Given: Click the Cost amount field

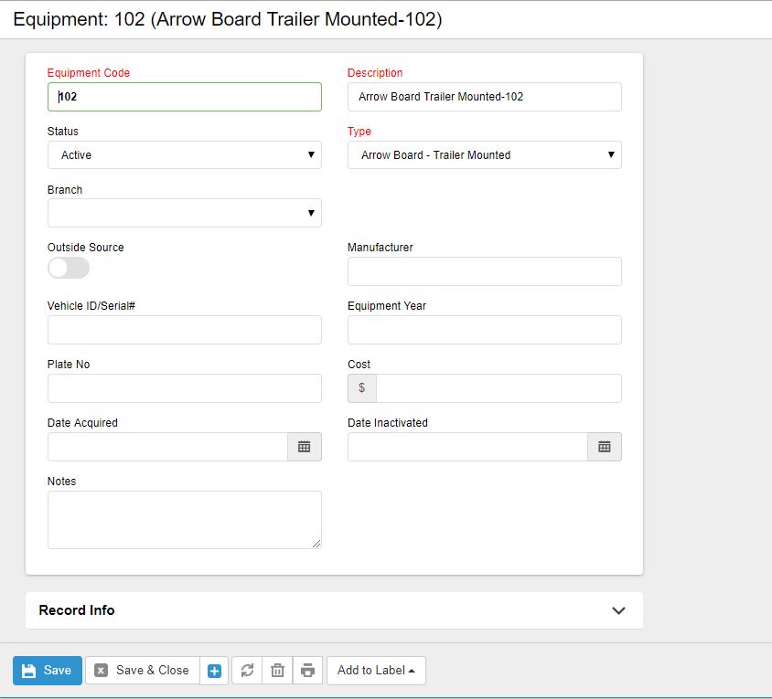Looking at the screenshot, I should (x=498, y=388).
